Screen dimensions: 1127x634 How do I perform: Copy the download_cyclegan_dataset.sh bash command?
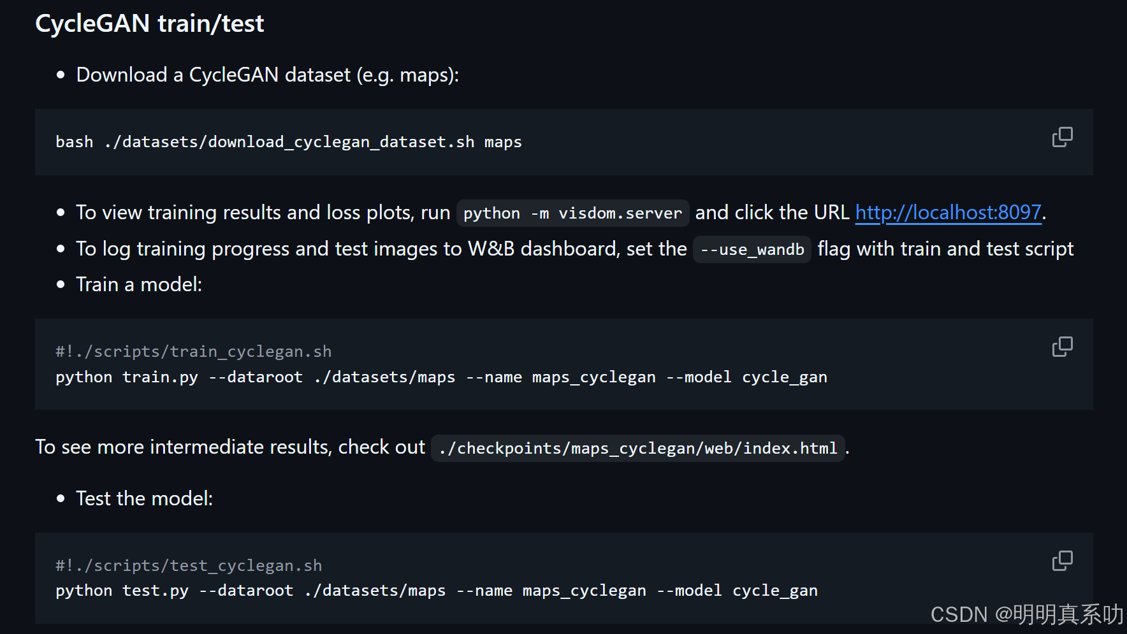(x=1062, y=137)
